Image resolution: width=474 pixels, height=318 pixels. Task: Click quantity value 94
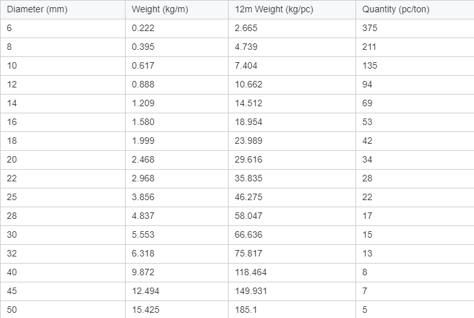(x=368, y=85)
